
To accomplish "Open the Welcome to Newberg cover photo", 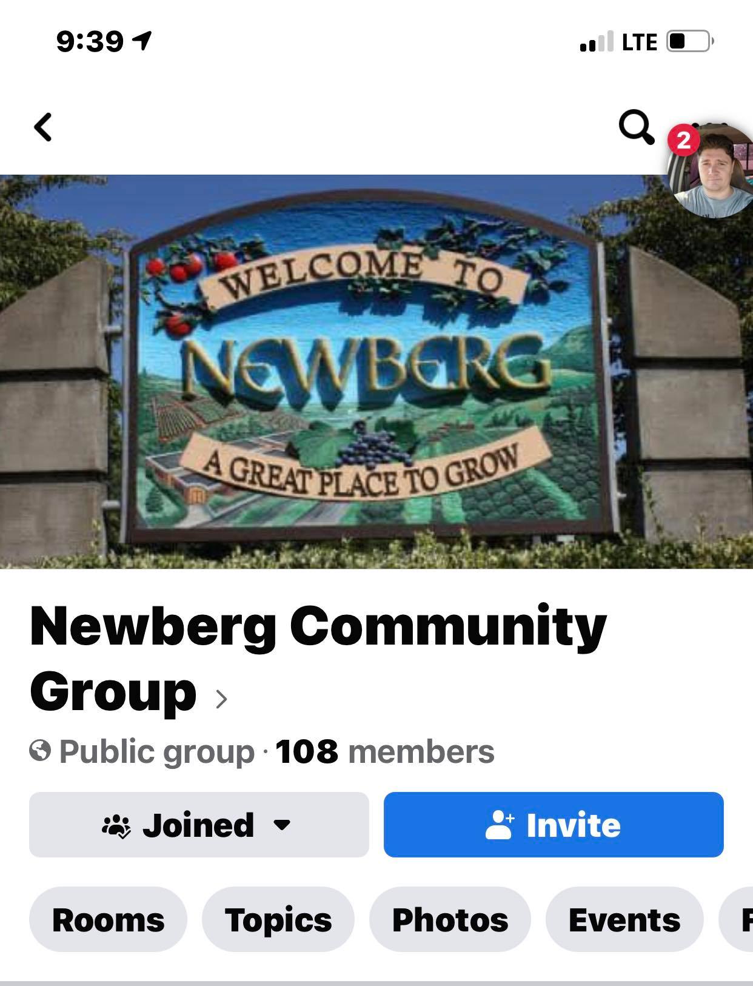I will pyautogui.click(x=376, y=372).
